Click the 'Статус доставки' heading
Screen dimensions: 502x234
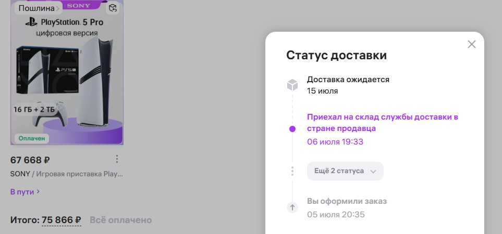(336, 55)
